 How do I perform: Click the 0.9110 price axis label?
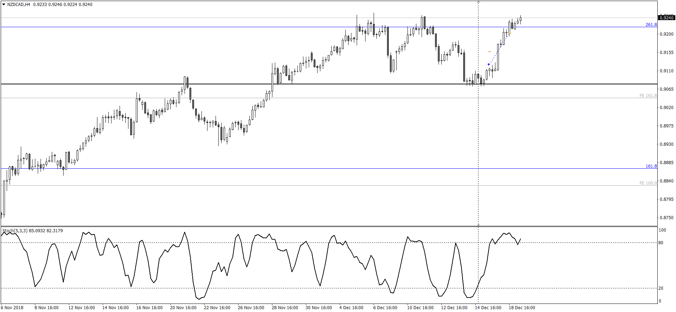pos(666,71)
